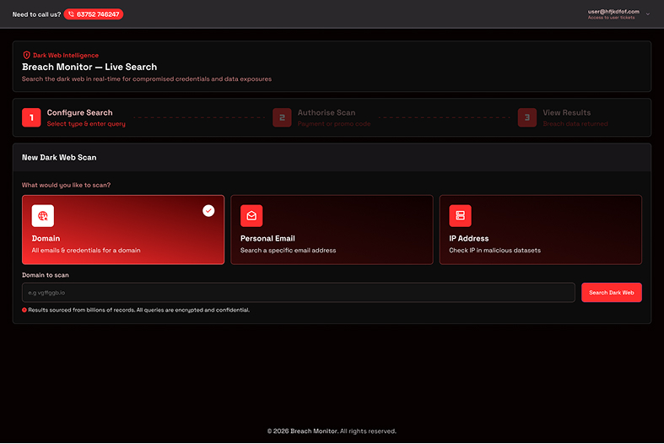664x444 pixels.
Task: Click the 'All emails & credentials for a domain' text
Action: pyautogui.click(x=86, y=251)
